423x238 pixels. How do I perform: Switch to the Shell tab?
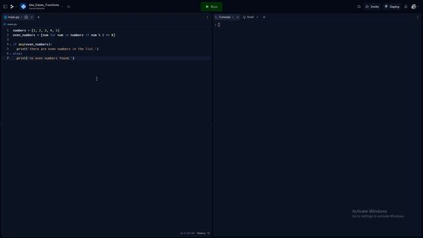(249, 17)
